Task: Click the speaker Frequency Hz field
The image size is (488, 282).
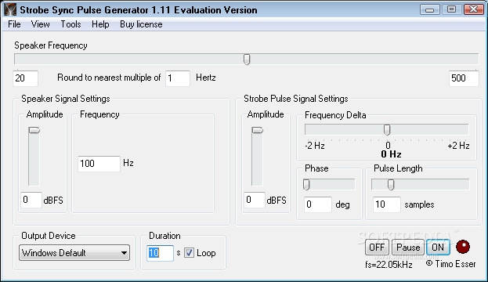Action: [99, 164]
